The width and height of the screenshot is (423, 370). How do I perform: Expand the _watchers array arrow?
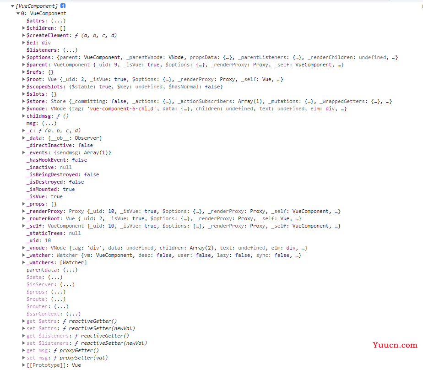tap(23, 262)
